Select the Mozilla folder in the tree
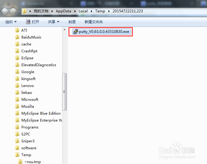This screenshot has width=207, height=164. click(28, 106)
